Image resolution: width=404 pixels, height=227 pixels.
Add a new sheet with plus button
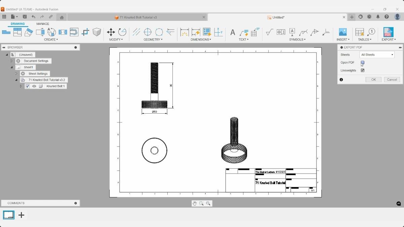click(x=21, y=215)
